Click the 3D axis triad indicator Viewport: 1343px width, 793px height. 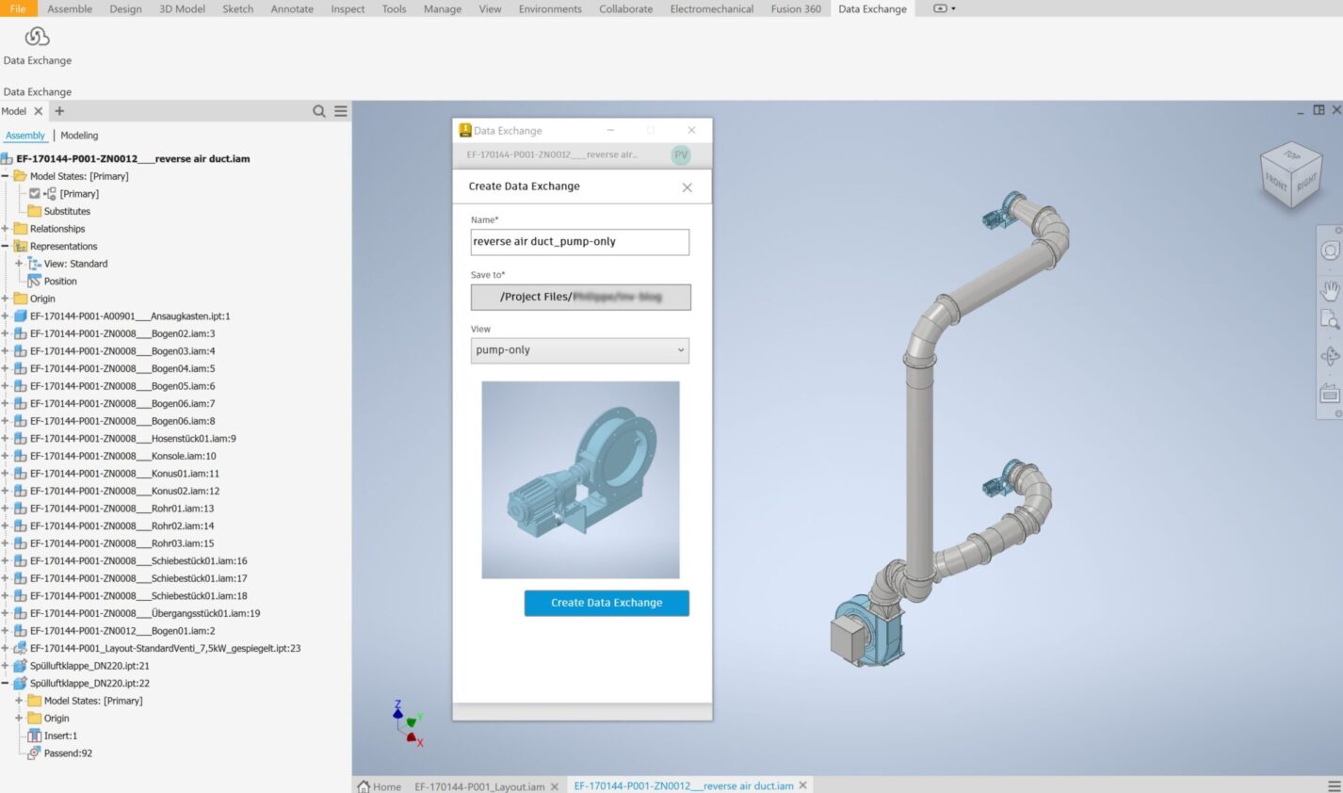[409, 724]
